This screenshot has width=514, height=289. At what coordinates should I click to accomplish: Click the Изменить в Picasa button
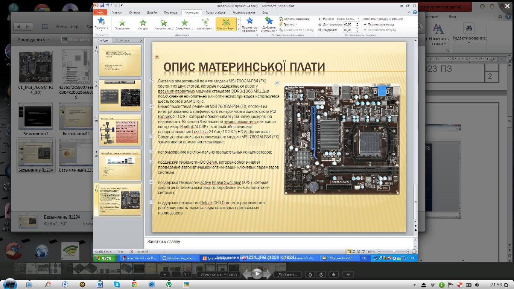(219, 274)
